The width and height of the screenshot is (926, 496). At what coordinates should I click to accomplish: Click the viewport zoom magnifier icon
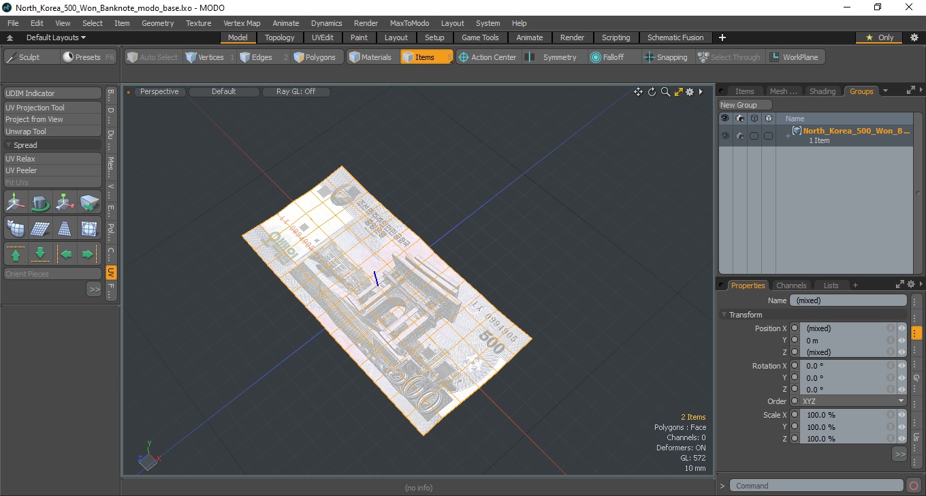665,92
